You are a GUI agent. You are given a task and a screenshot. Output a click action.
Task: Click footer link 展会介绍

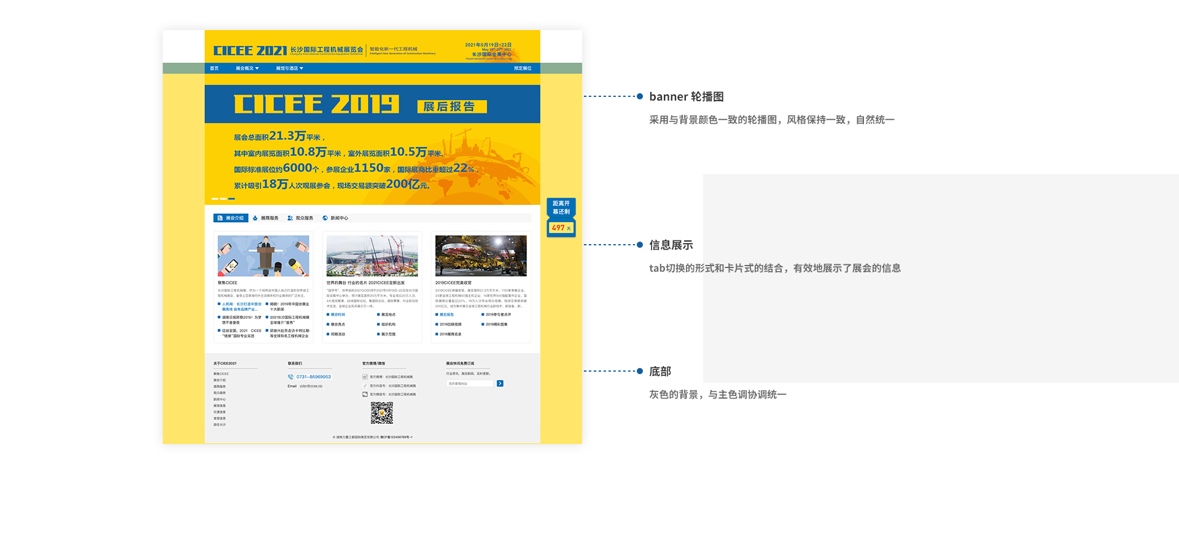[x=220, y=380]
